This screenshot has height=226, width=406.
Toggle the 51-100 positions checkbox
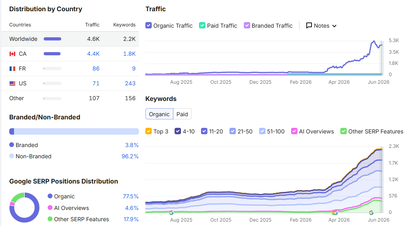click(262, 131)
